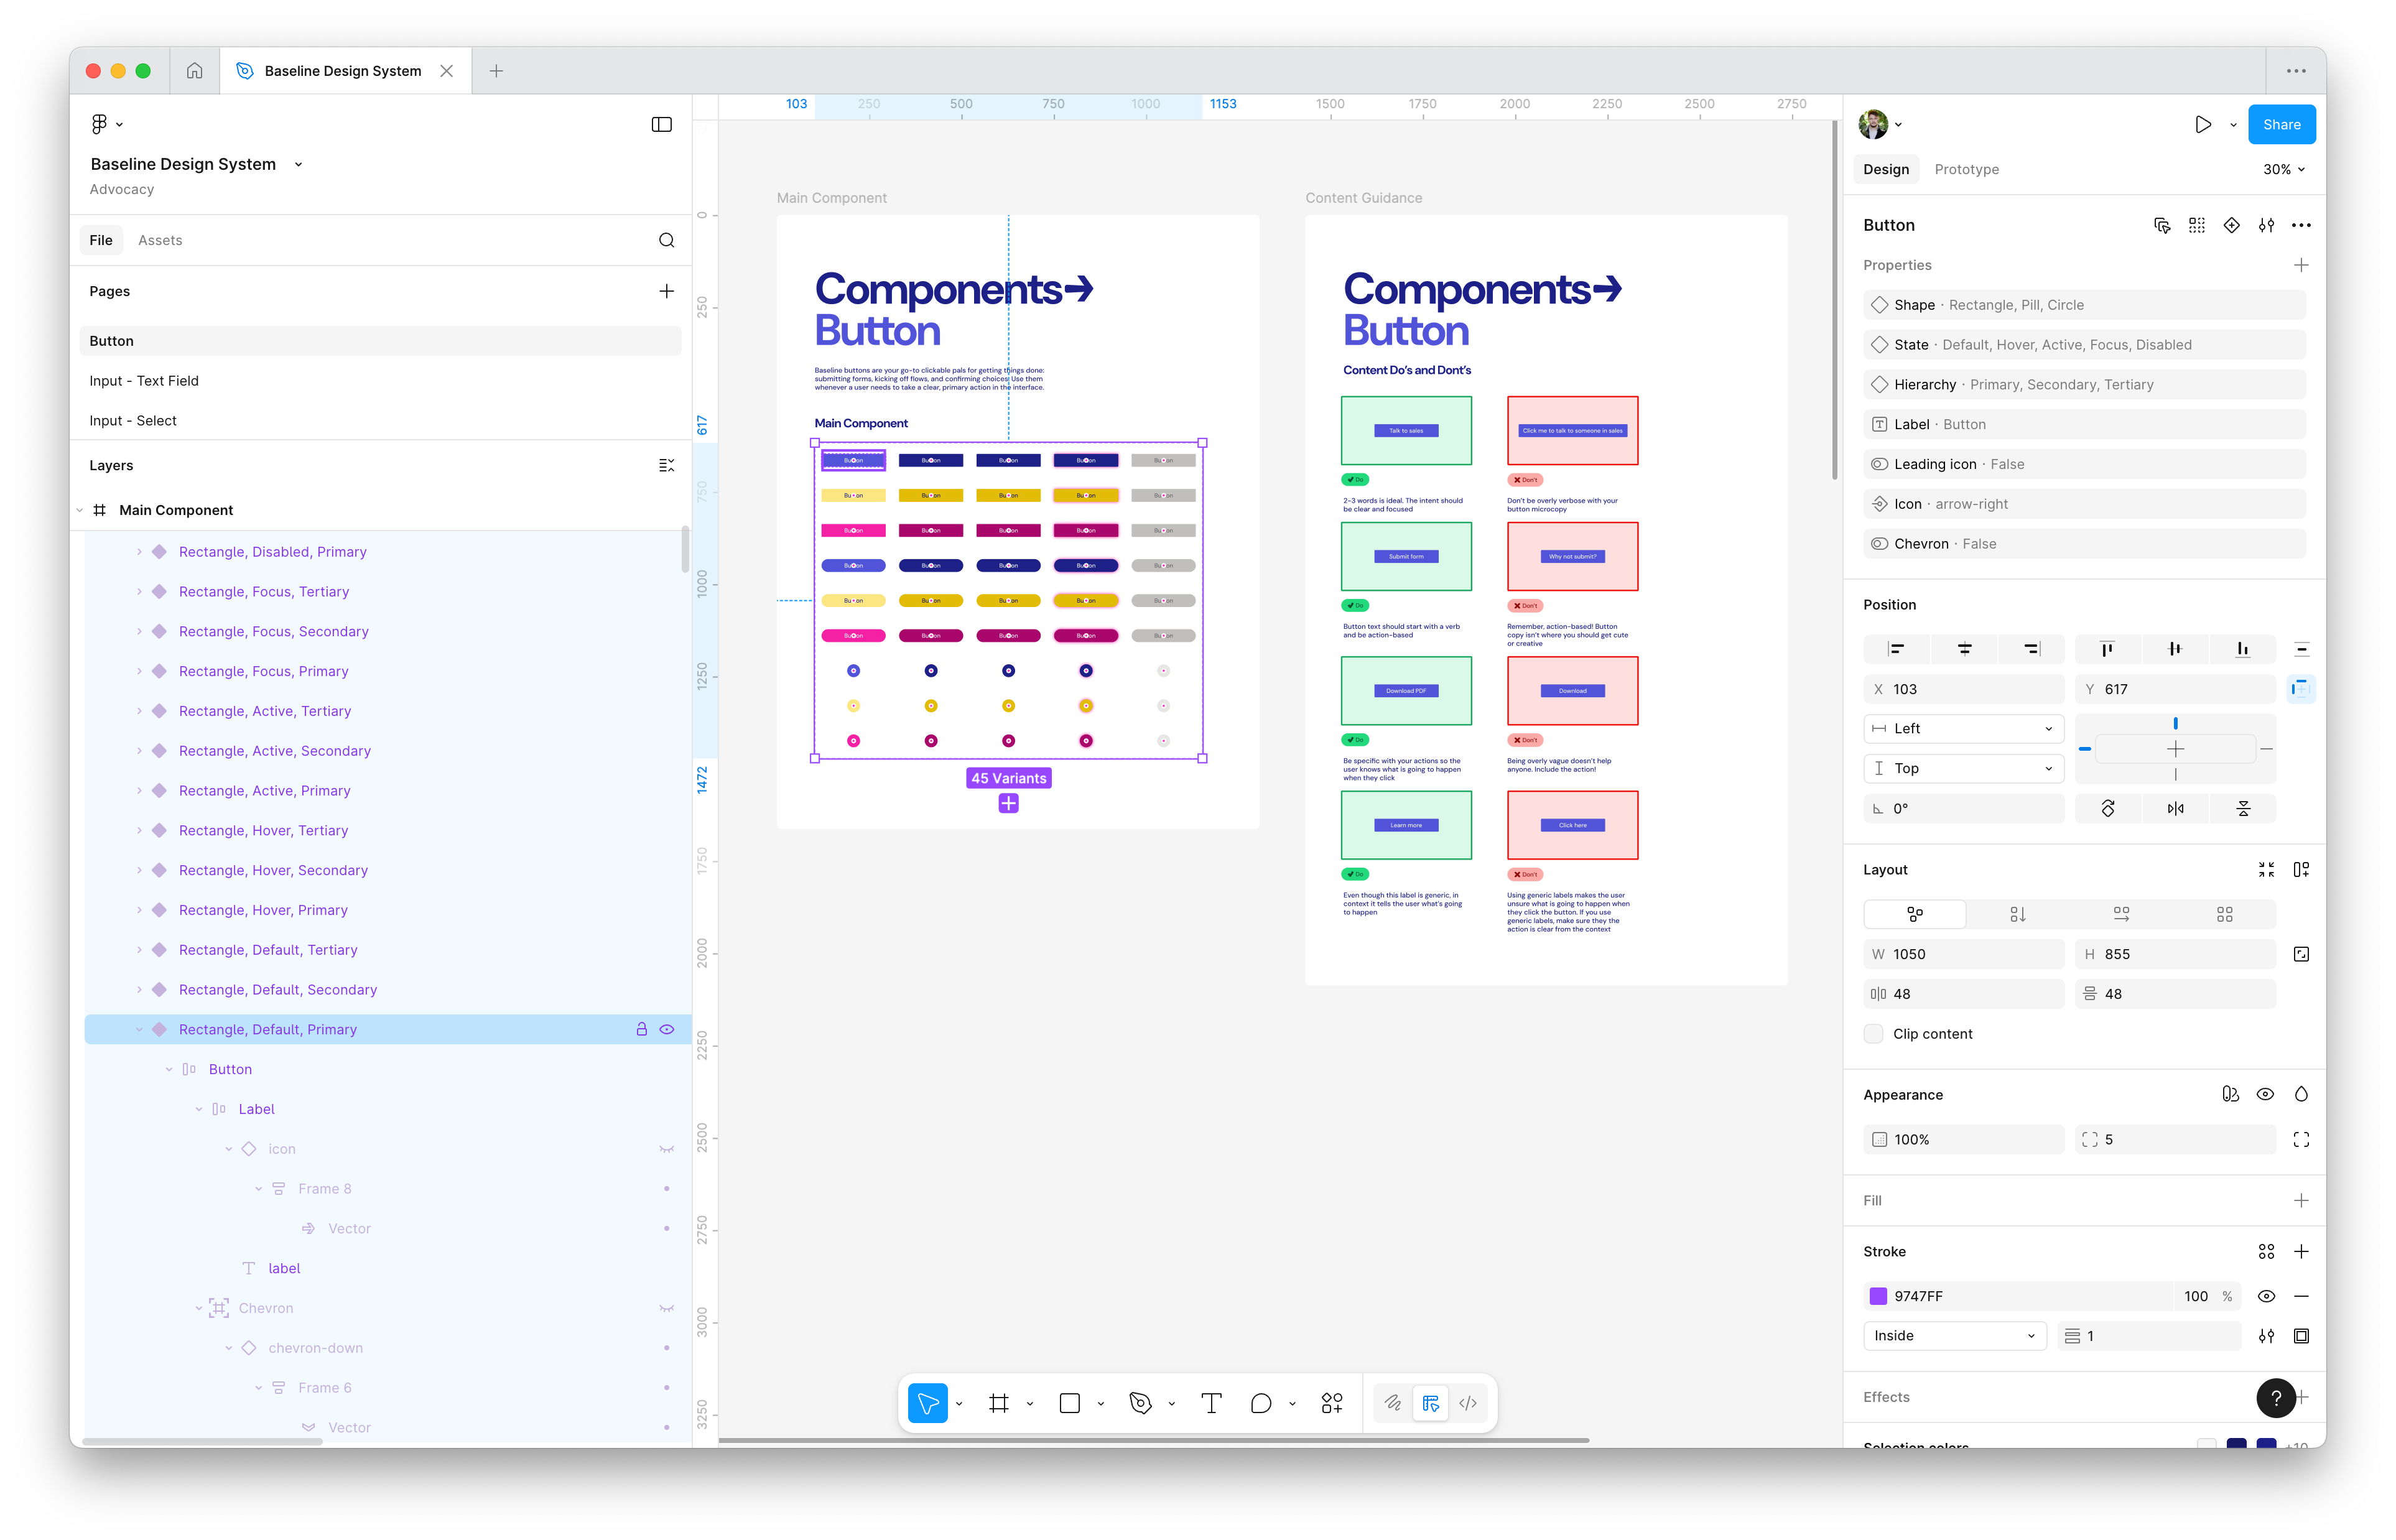The image size is (2396, 1540).
Task: Open the Left horizontal constraint dropdown
Action: tap(1963, 728)
